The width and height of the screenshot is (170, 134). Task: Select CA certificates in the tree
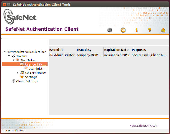tap(36, 73)
